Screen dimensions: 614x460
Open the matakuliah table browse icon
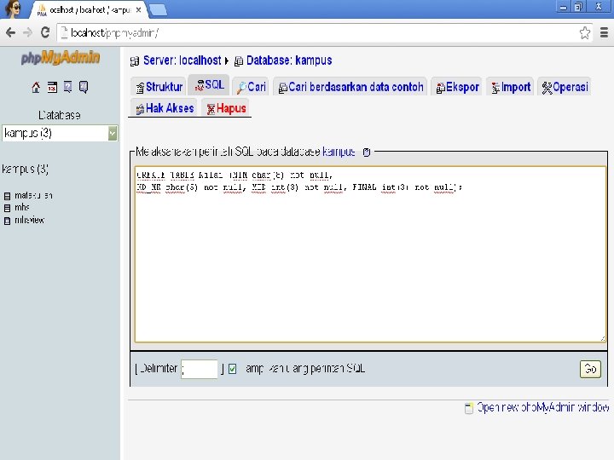tap(7, 196)
